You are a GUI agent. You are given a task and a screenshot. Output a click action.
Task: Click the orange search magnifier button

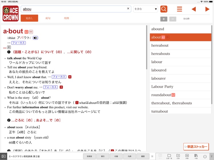coord(164,9)
